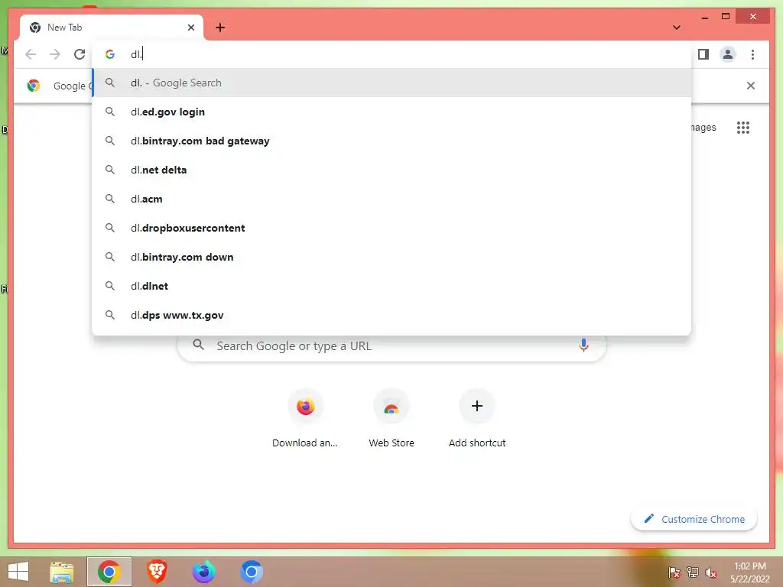This screenshot has height=587, width=783.
Task: Dismiss the Google Chrome info bar
Action: 751,86
